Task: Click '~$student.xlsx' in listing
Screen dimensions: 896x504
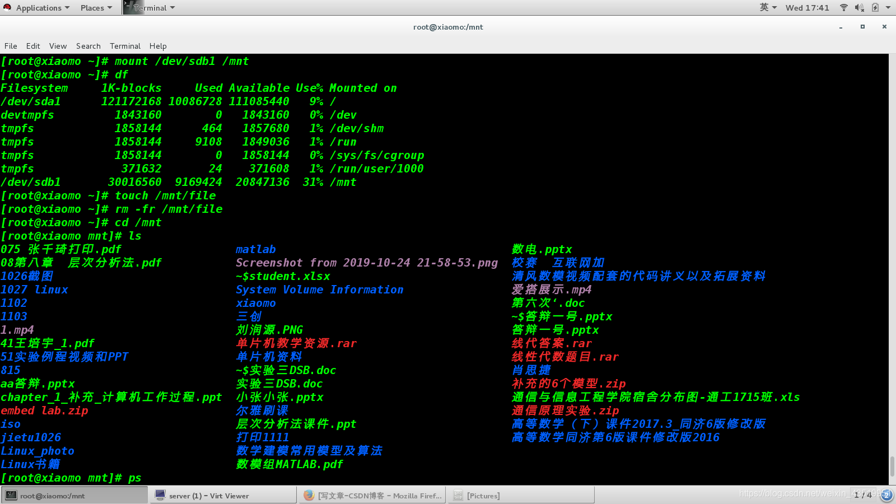Action: [283, 276]
